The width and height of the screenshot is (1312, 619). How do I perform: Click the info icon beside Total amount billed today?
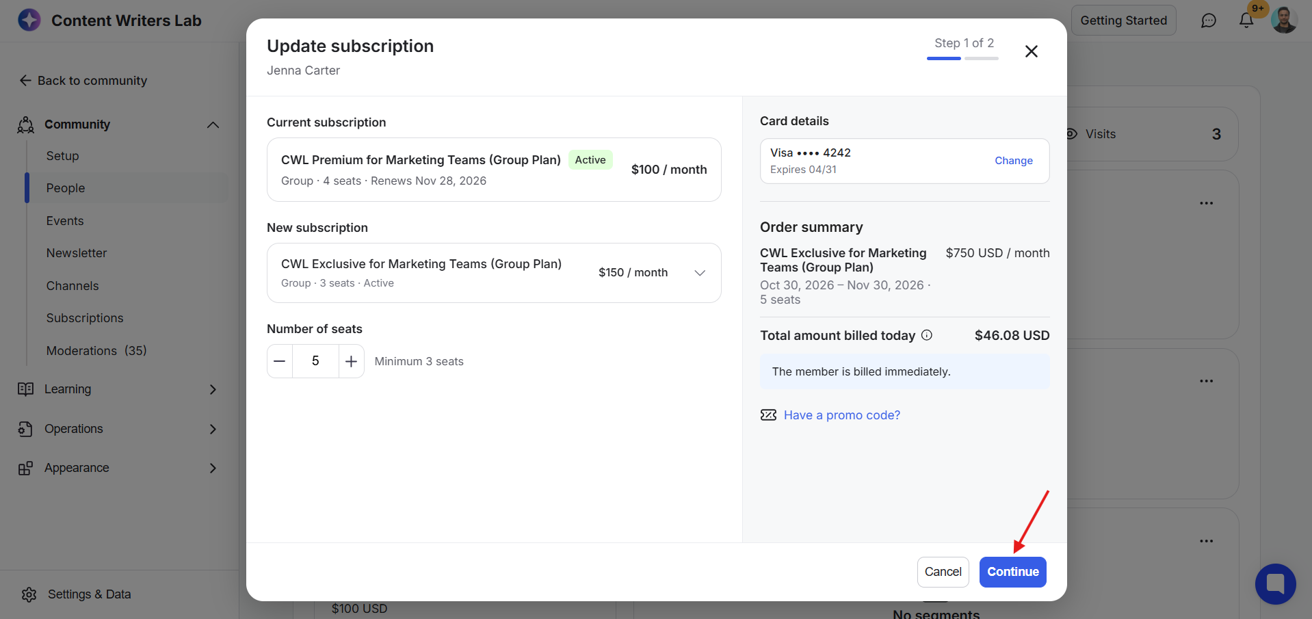tap(927, 335)
